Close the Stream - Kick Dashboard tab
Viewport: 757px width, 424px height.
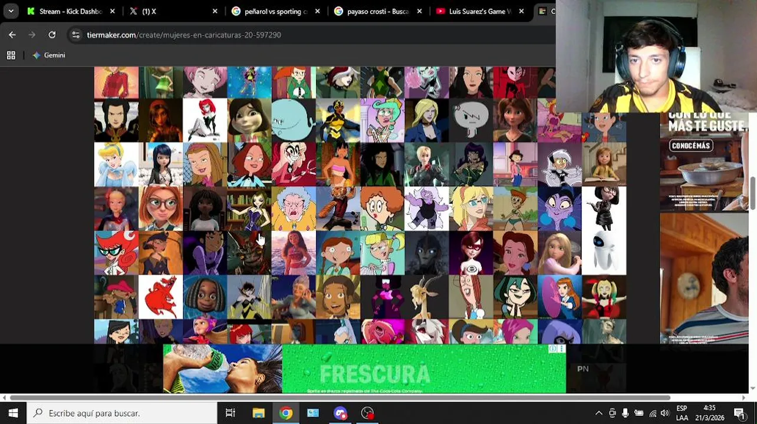(113, 11)
